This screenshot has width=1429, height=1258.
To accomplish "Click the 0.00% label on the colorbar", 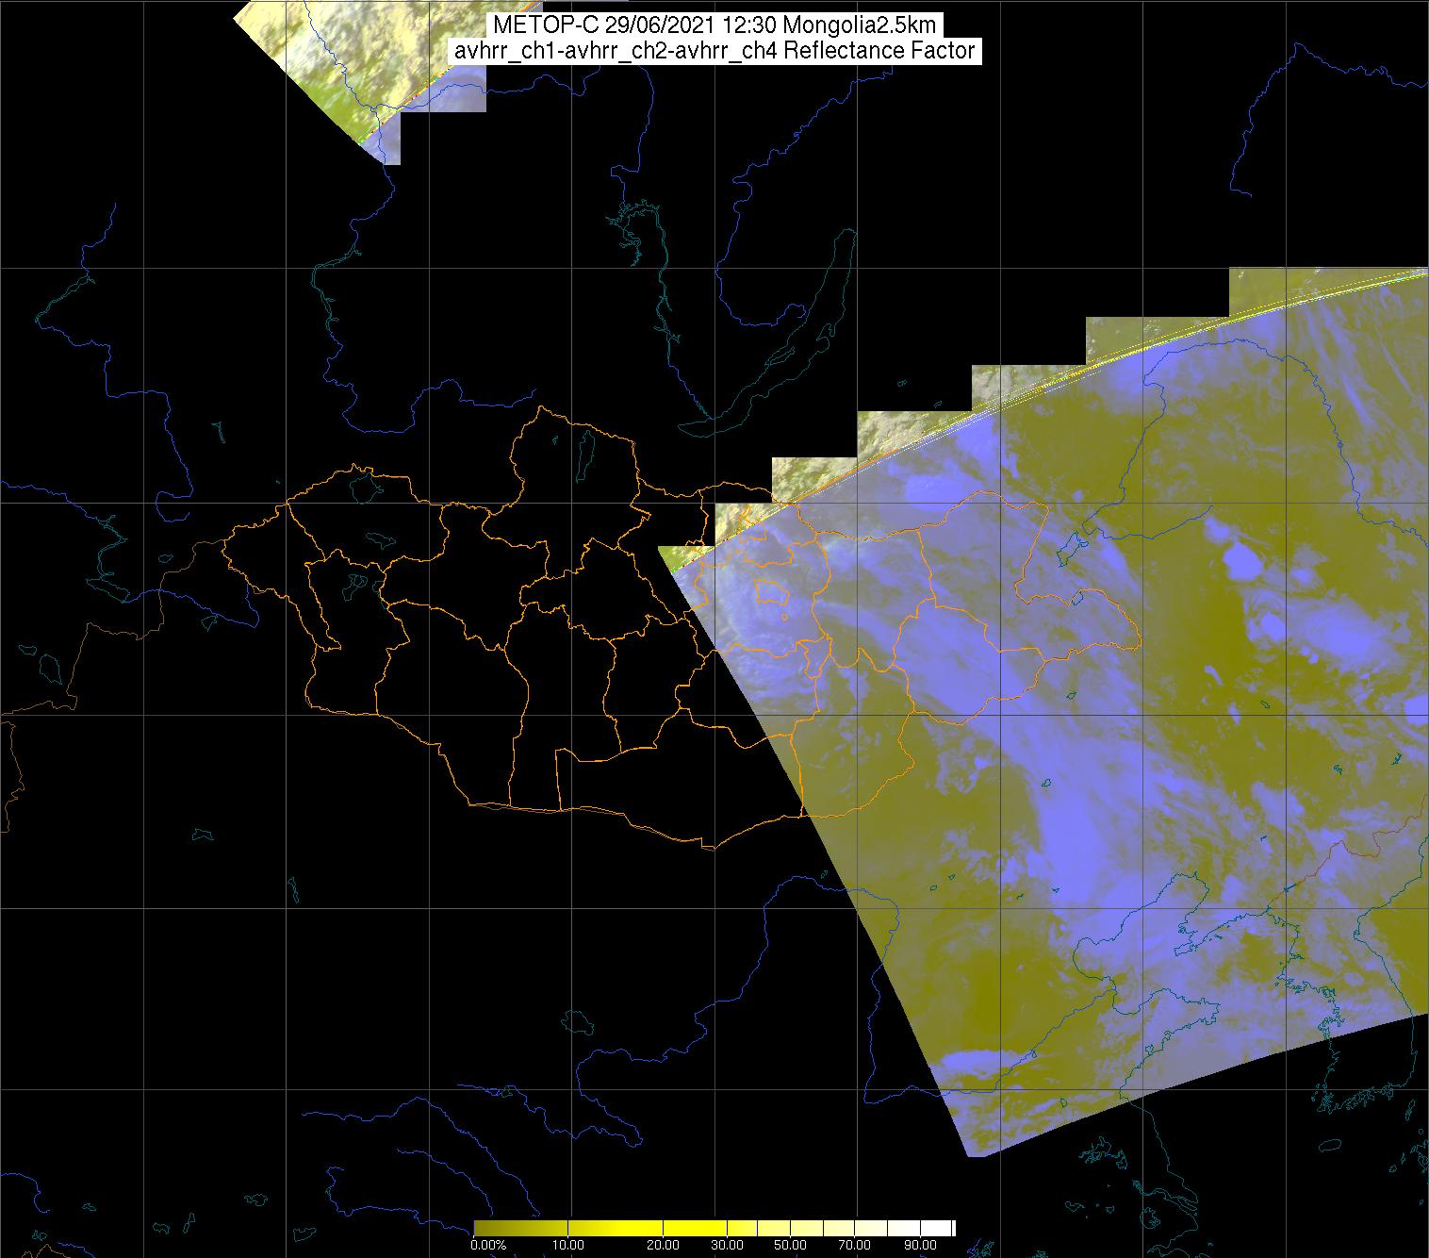I will click(488, 1245).
